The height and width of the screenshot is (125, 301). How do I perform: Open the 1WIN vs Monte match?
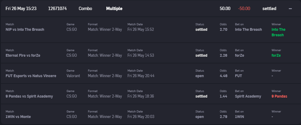[18, 116]
